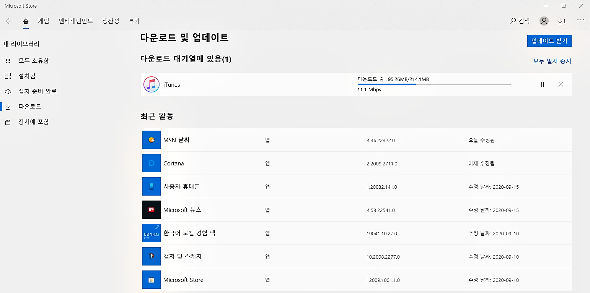Click the 사용자 휴대폰 app name
590x293 pixels.
click(181, 186)
